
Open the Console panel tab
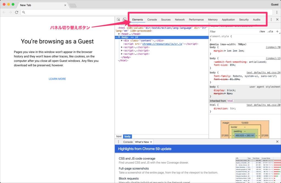coord(152,19)
